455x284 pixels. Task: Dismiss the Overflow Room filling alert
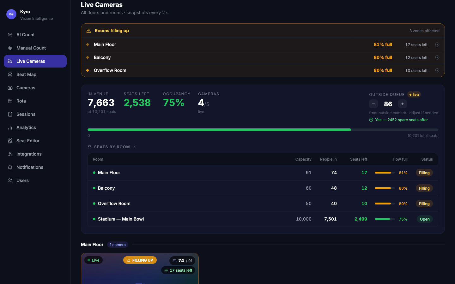coord(437,70)
